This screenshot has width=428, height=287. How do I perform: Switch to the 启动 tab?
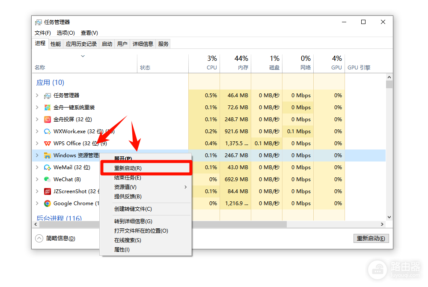(x=107, y=44)
